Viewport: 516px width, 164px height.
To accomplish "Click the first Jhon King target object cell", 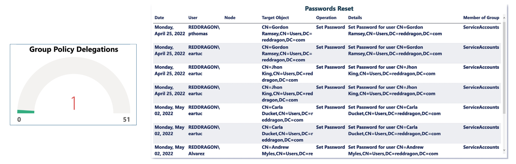I will (287, 74).
